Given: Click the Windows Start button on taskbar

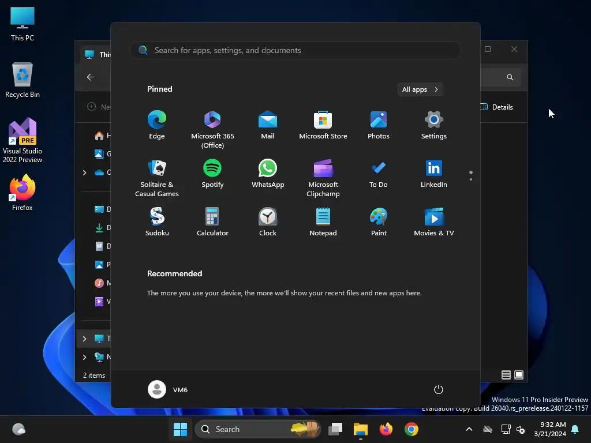Looking at the screenshot, I should click(x=180, y=429).
